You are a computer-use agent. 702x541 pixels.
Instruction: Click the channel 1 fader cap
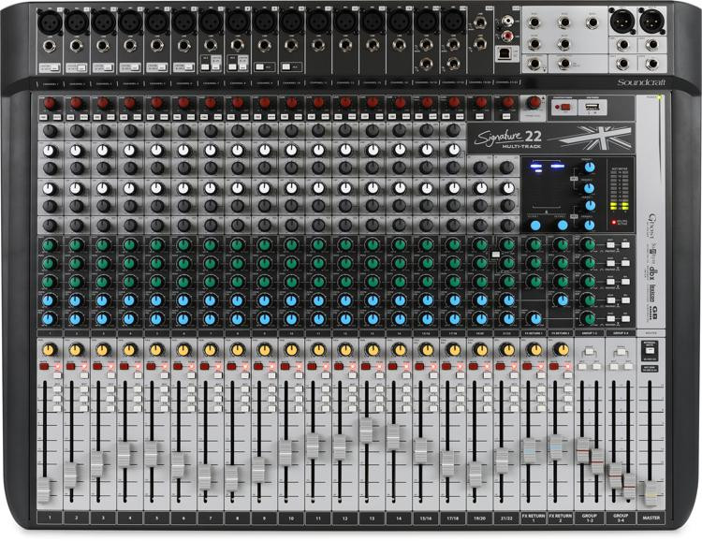pos(45,487)
